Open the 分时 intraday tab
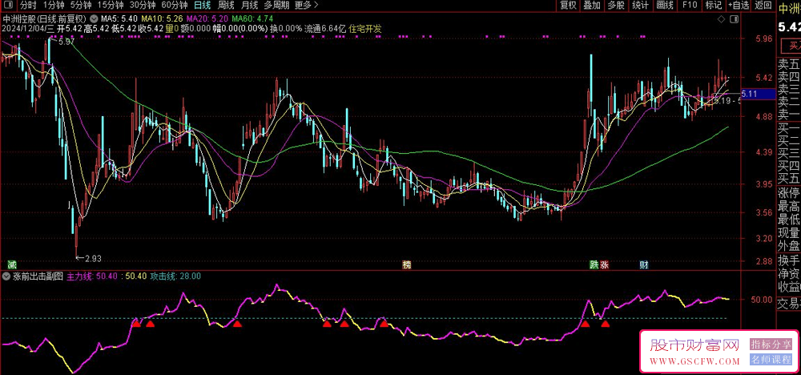The image size is (801, 375). tap(28, 5)
